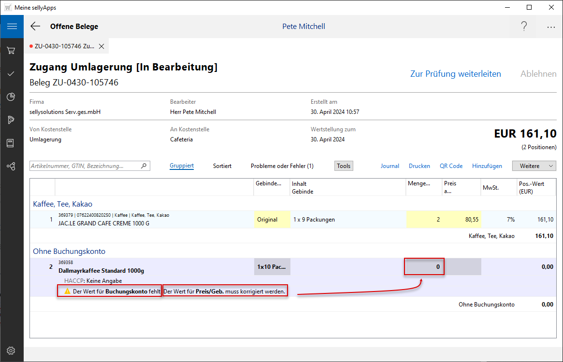Open the shopping cart sidebar icon
This screenshot has width=563, height=362.
pos(11,50)
